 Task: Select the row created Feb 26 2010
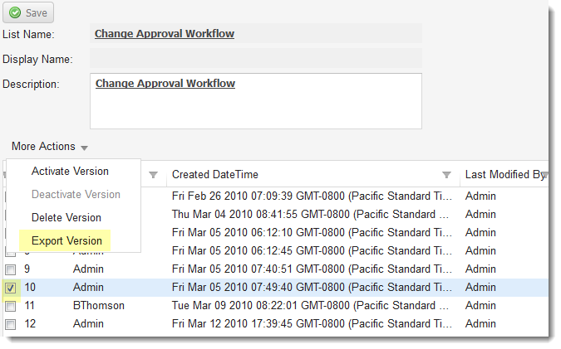coord(275,196)
